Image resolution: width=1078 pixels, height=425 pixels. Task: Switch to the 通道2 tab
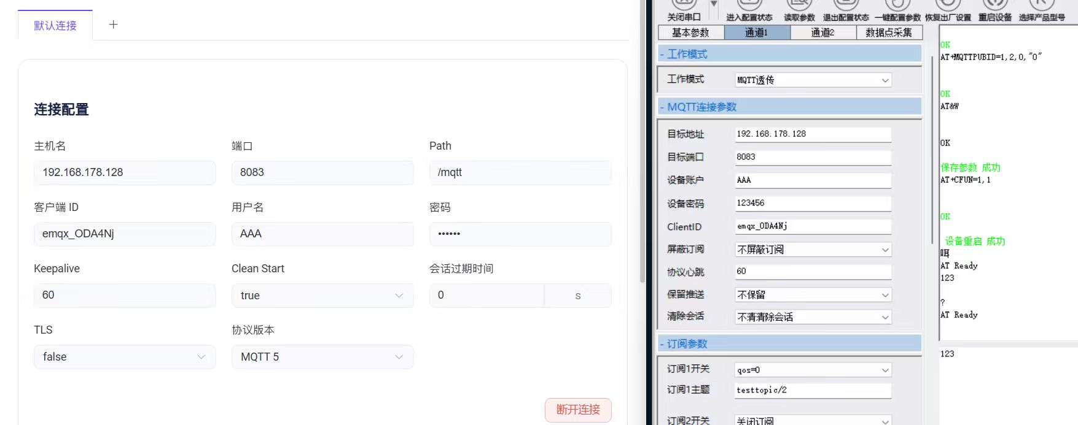822,33
